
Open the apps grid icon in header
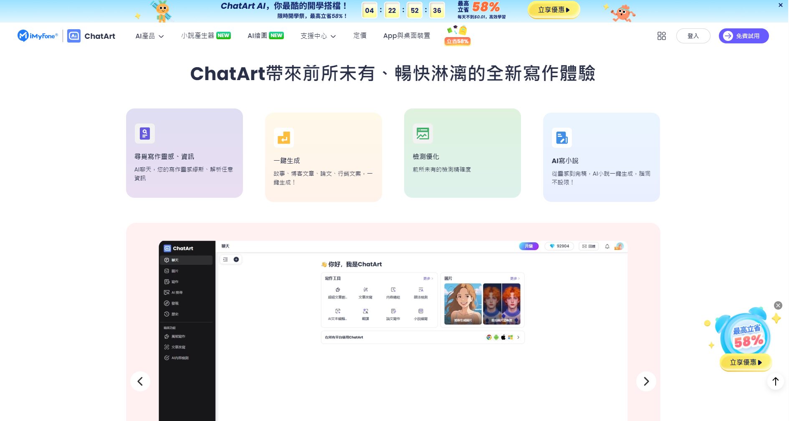[x=662, y=36]
